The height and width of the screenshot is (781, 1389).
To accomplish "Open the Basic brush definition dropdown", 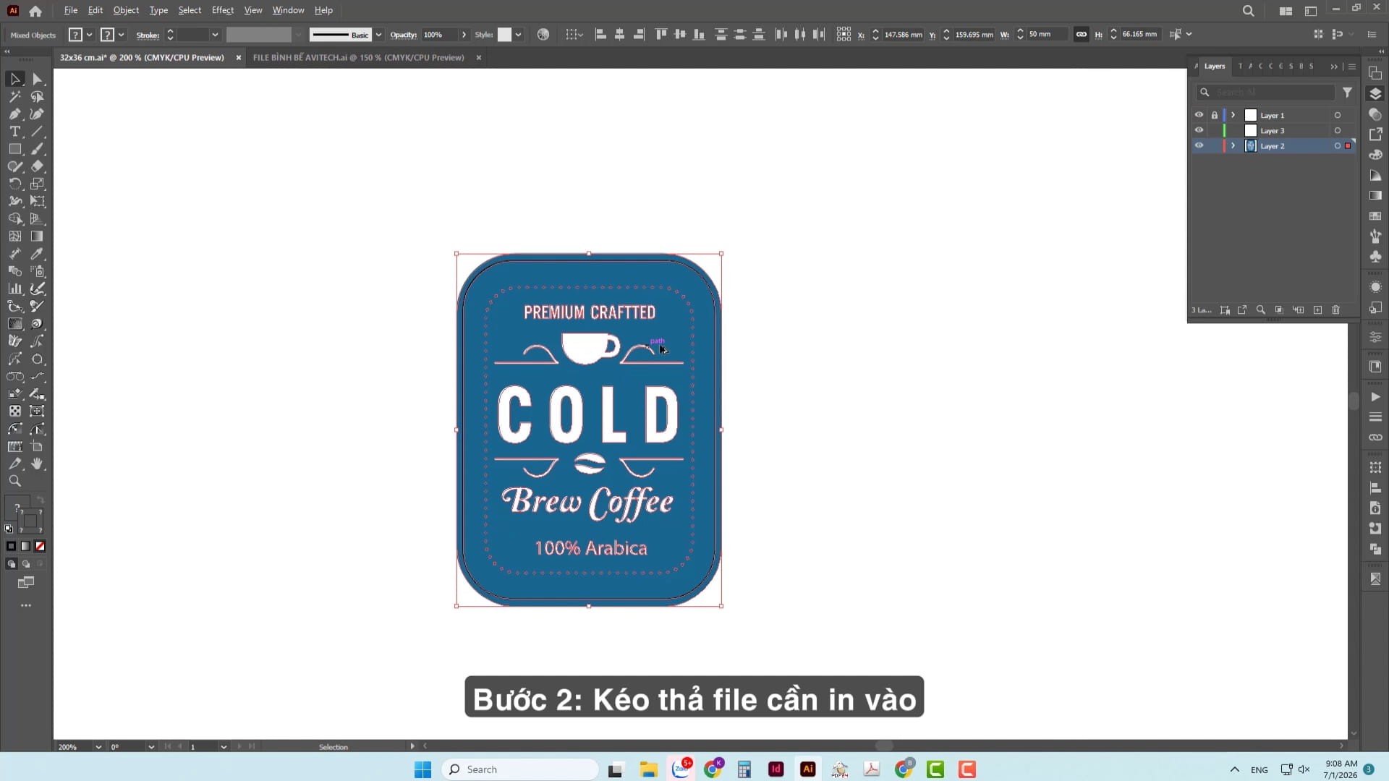I will [x=378, y=35].
